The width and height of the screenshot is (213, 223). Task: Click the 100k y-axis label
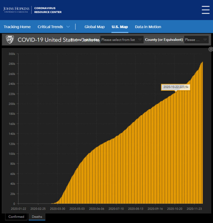coord(12,154)
